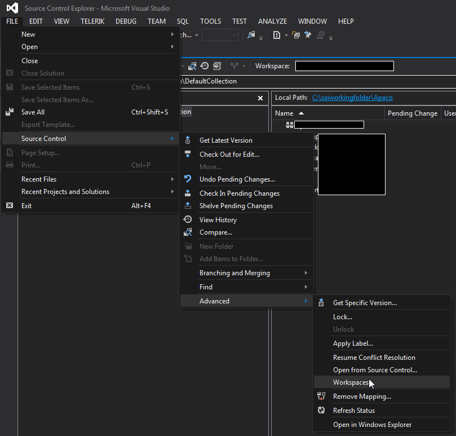Click Save All in File menu

33,112
